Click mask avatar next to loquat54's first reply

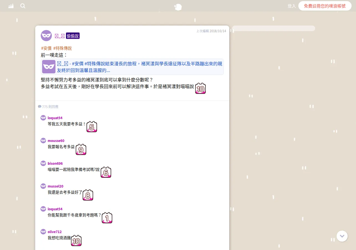click(43, 118)
